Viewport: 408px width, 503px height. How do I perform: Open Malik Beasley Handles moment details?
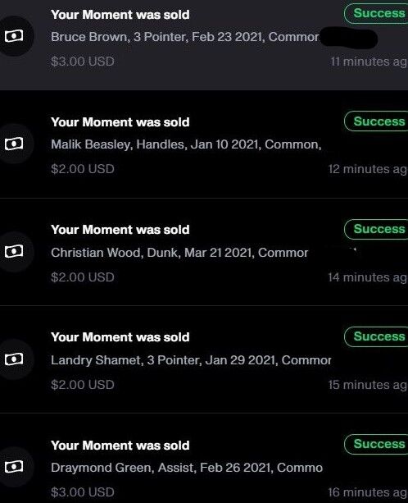(186, 144)
